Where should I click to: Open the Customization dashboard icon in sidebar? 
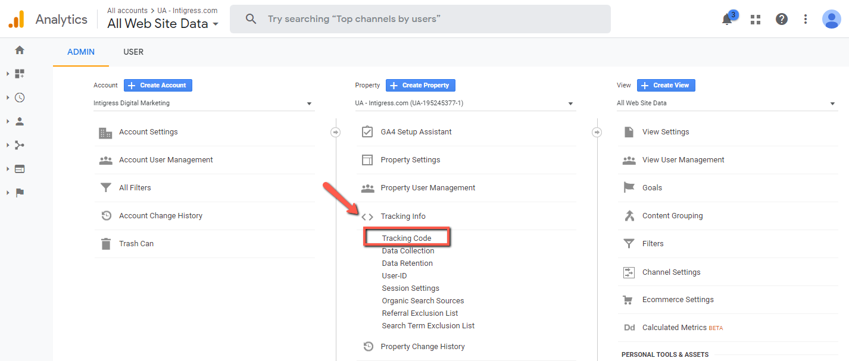point(20,74)
